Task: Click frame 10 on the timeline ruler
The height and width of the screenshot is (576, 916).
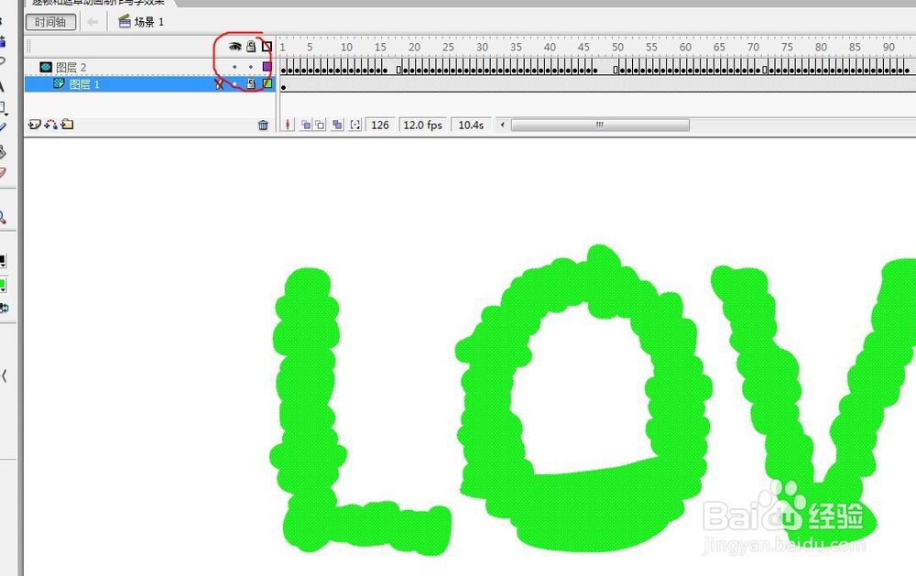Action: 346,47
